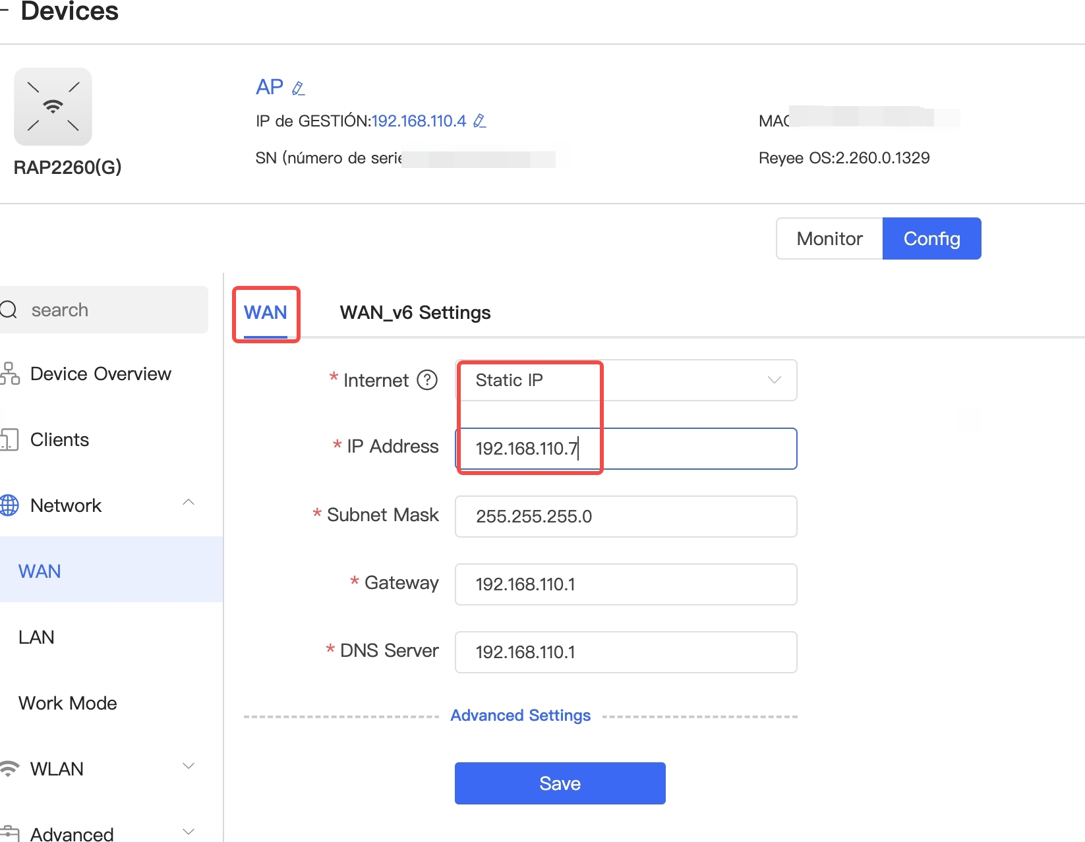This screenshot has width=1085, height=842.
Task: Click the Subnet Mask input field
Action: (x=626, y=517)
